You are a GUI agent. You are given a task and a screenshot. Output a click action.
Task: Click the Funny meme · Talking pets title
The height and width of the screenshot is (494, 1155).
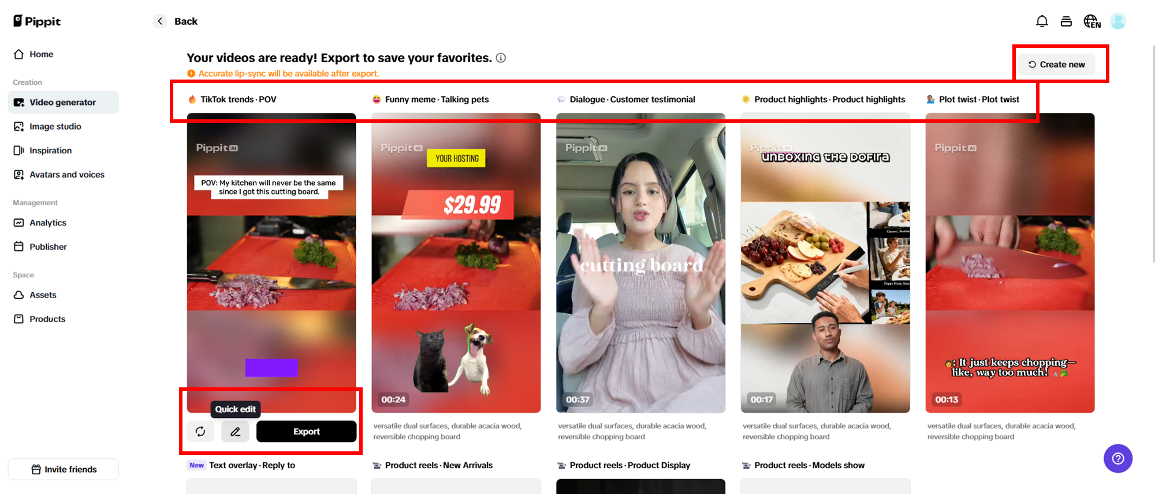tap(437, 99)
